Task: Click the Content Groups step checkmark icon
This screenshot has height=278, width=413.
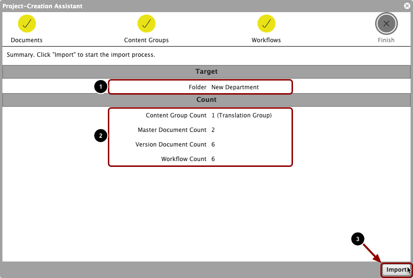Action: (146, 24)
